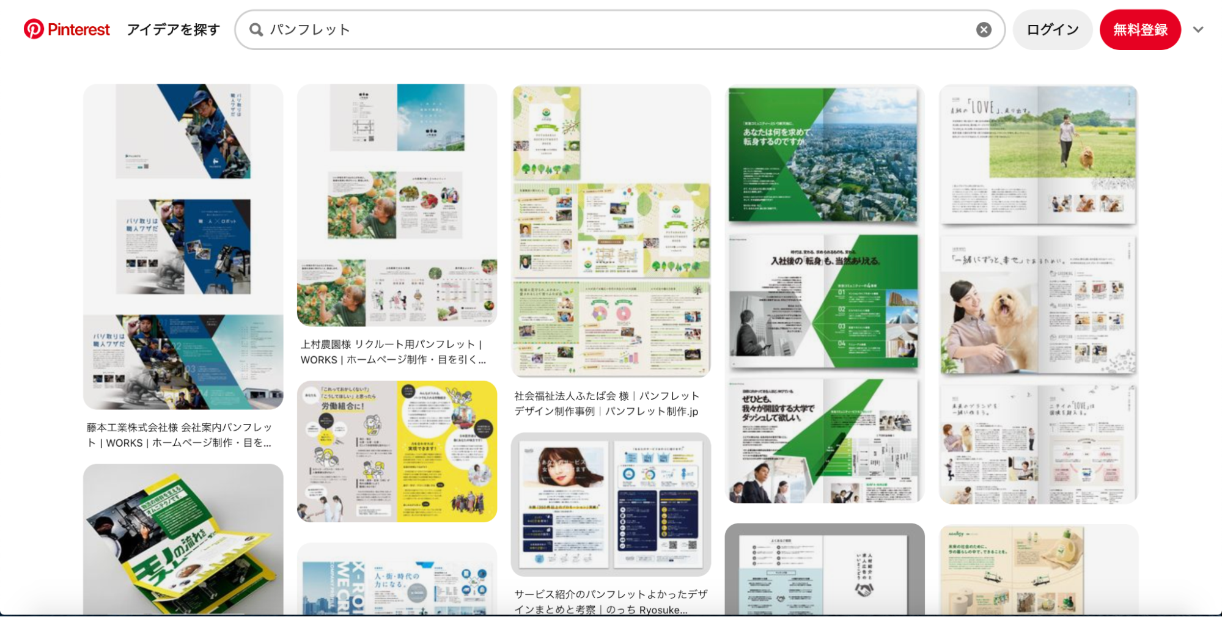Click the magnifying glass search icon
1222x617 pixels.
click(x=256, y=29)
